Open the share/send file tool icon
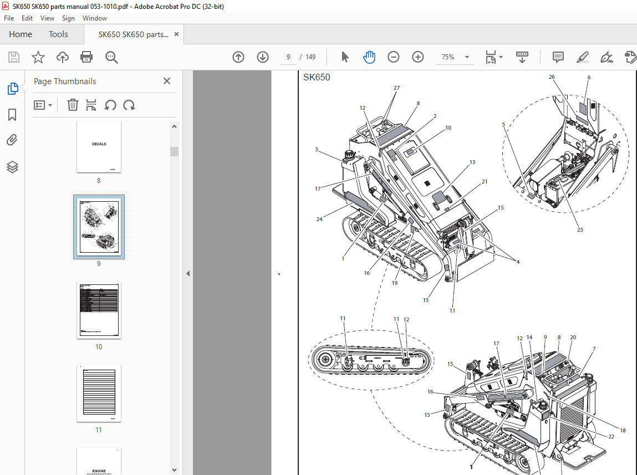The width and height of the screenshot is (637, 475). tap(630, 57)
